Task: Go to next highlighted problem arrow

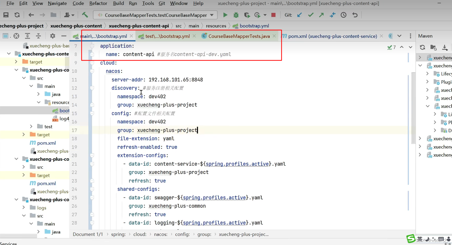Action: pos(410,47)
